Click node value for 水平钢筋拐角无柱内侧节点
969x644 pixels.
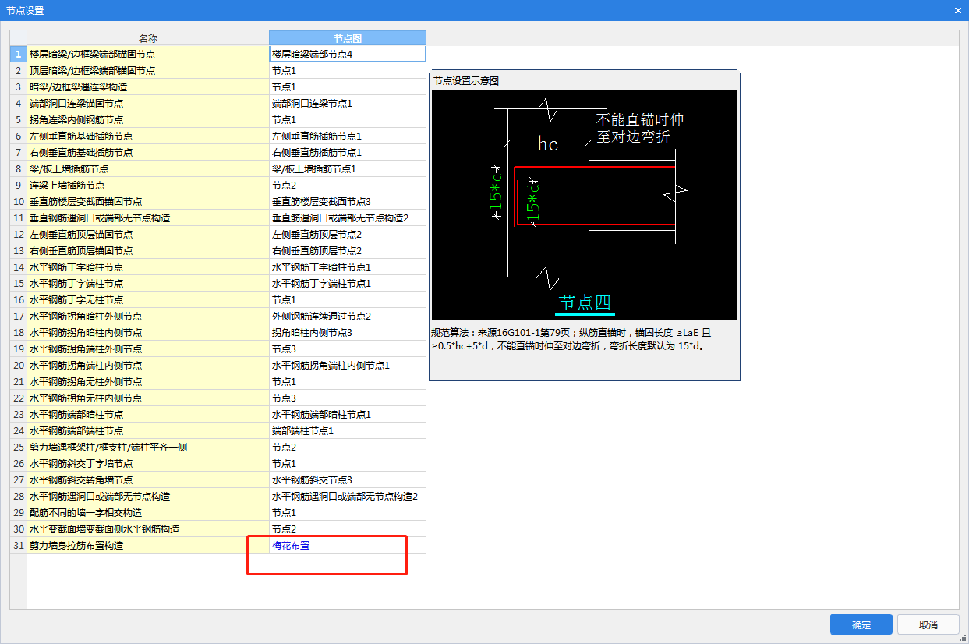tap(348, 398)
